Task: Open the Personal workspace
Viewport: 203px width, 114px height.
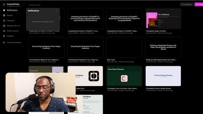Action: click(x=10, y=21)
